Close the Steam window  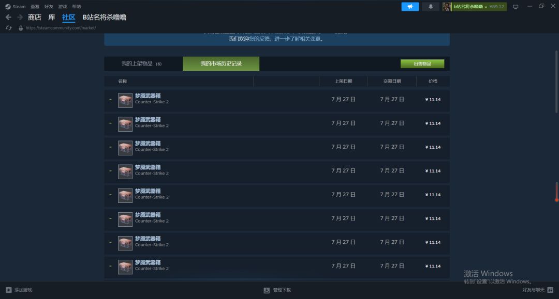[553, 6]
